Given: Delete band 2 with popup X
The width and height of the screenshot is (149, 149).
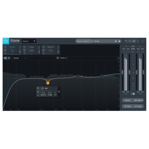Looking at the screenshot, I should pos(38,95).
